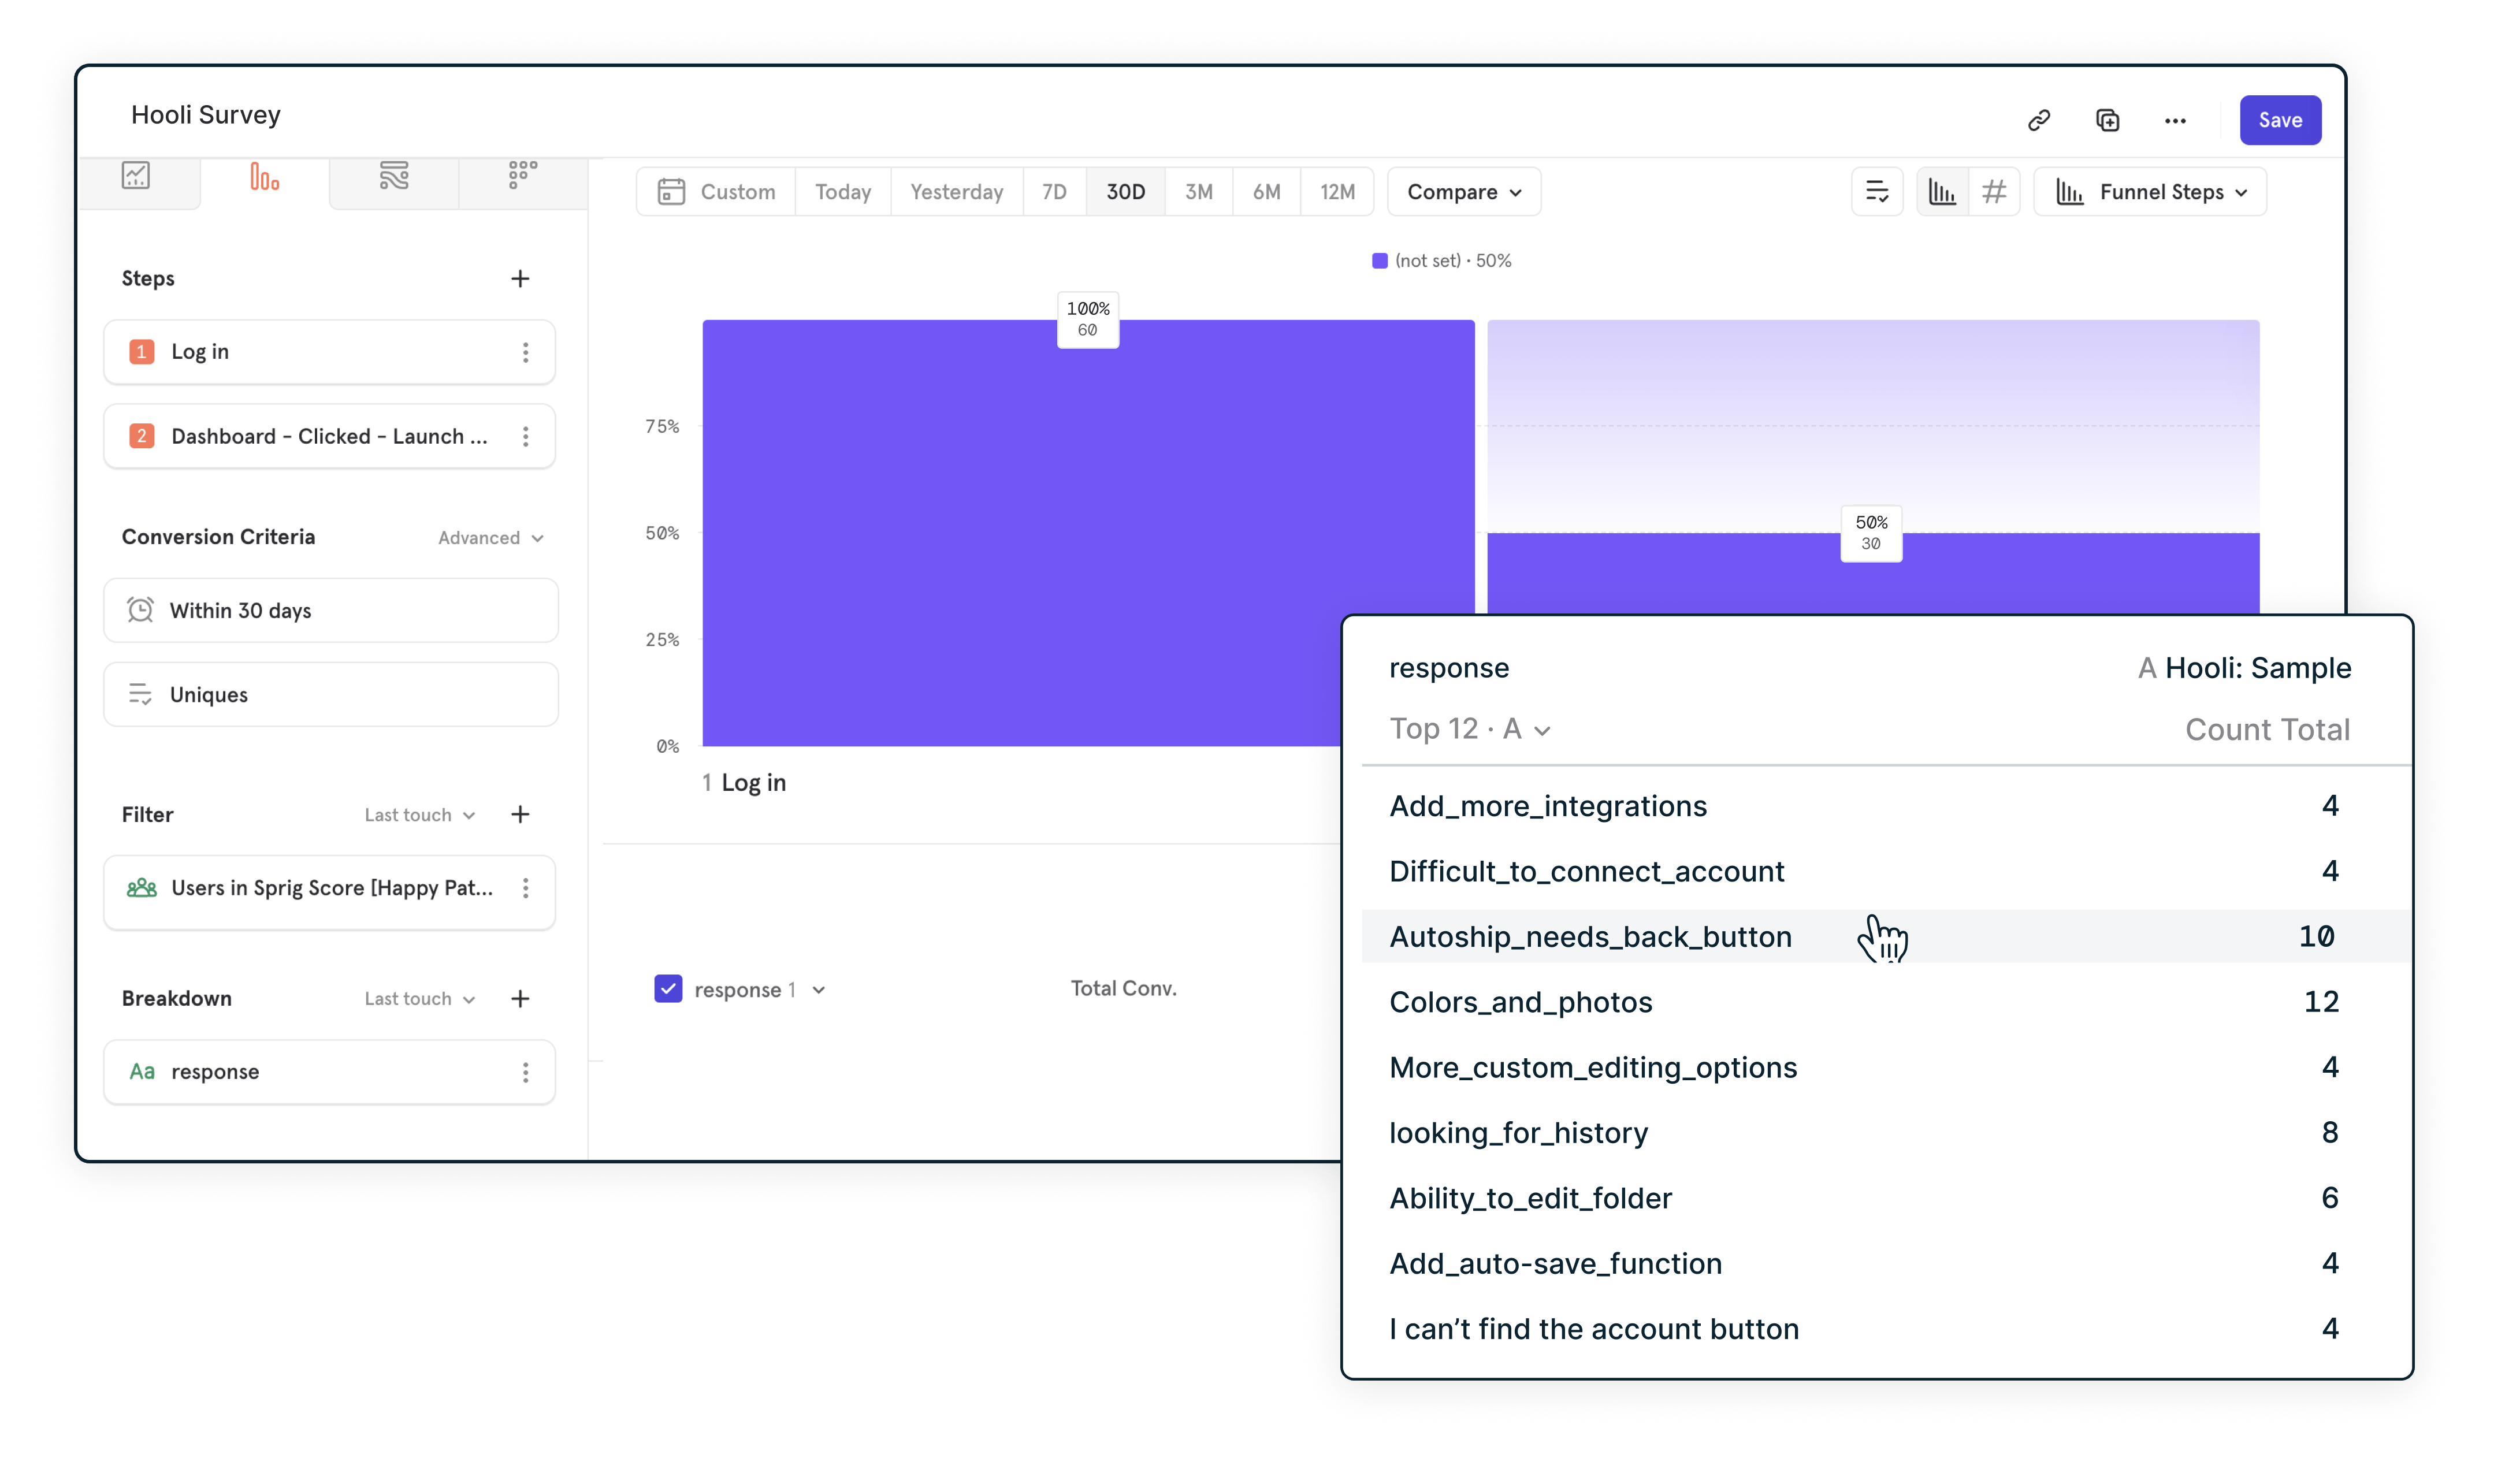Open the bar chart analysis tab icon
The width and height of the screenshot is (2520, 1473).
pyautogui.click(x=263, y=177)
